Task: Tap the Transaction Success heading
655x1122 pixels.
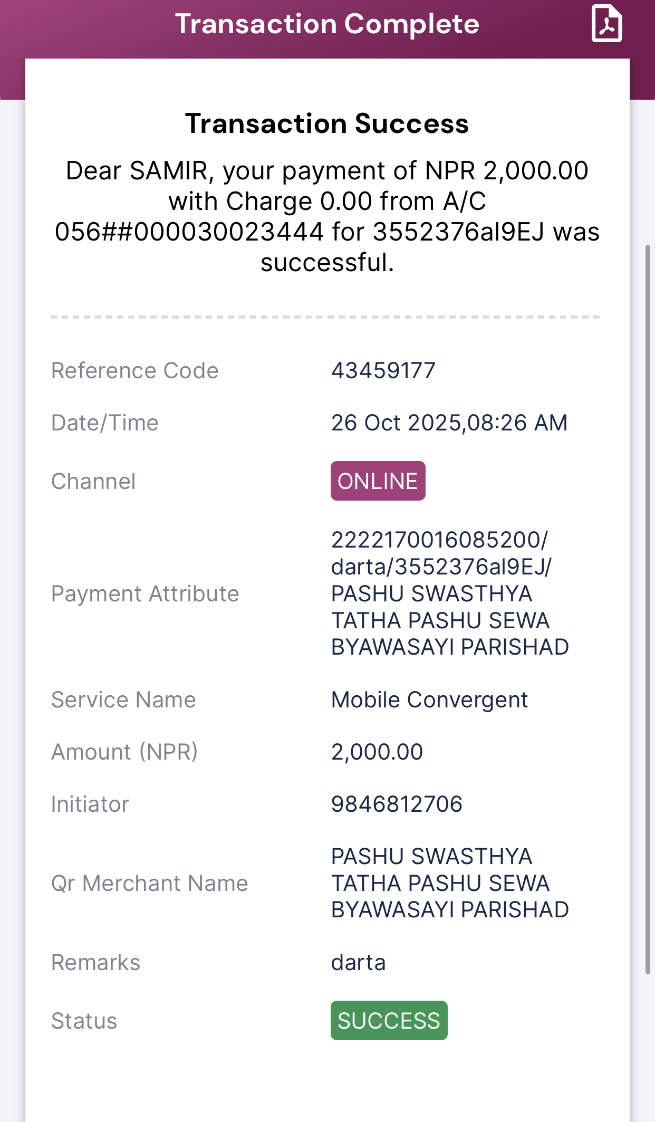Action: click(x=327, y=123)
